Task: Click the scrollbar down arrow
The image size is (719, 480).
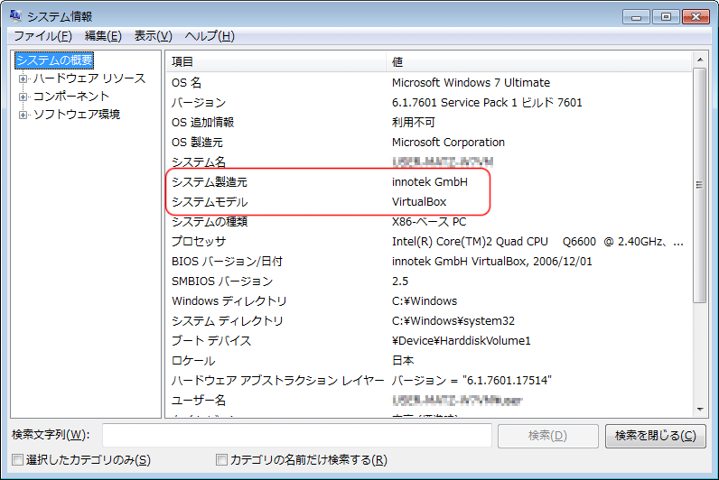Action: (700, 410)
